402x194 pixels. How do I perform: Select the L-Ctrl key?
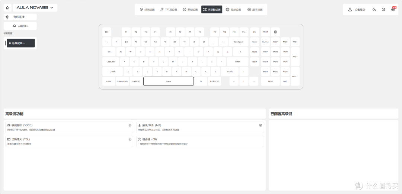click(x=109, y=81)
